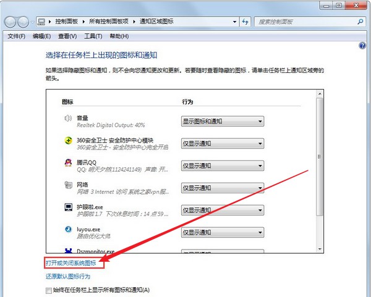
Task: Click the volume speaker icon
Action: tap(68, 118)
